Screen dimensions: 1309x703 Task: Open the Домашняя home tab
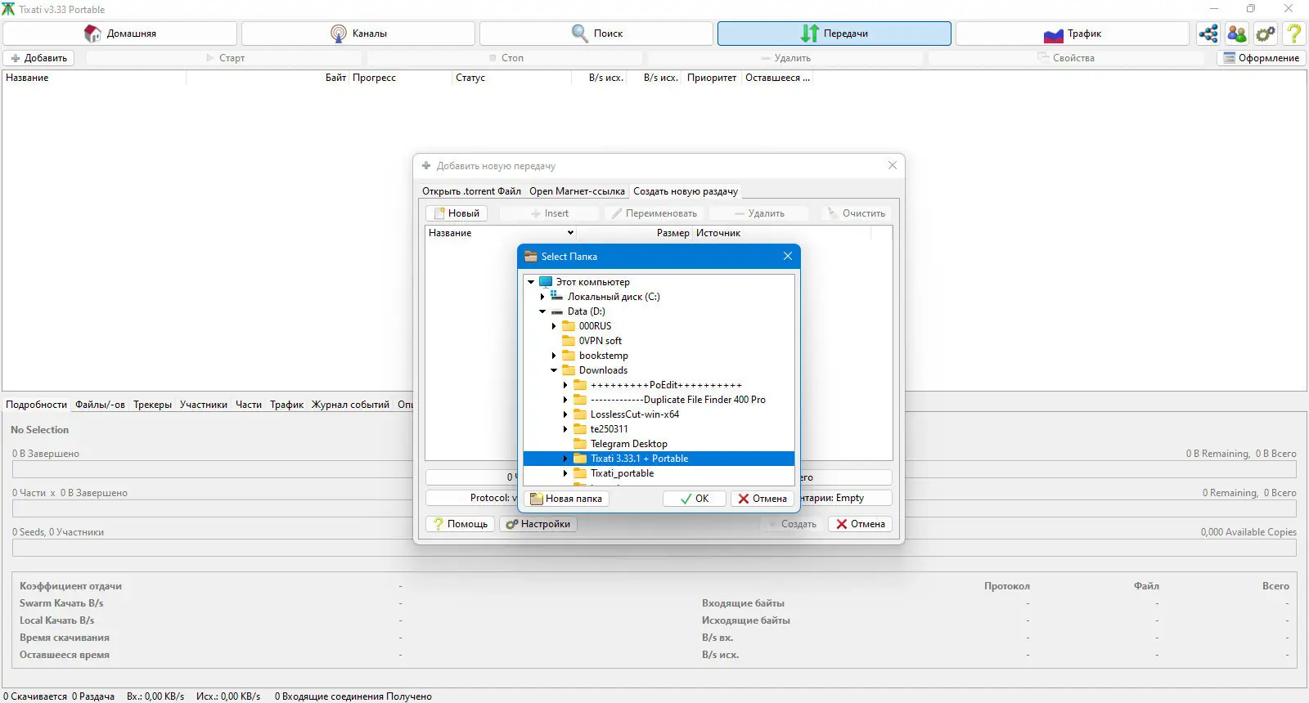pyautogui.click(x=120, y=34)
